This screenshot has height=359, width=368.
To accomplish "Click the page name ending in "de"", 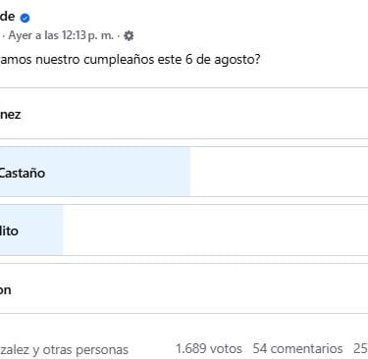I will click(x=7, y=16).
